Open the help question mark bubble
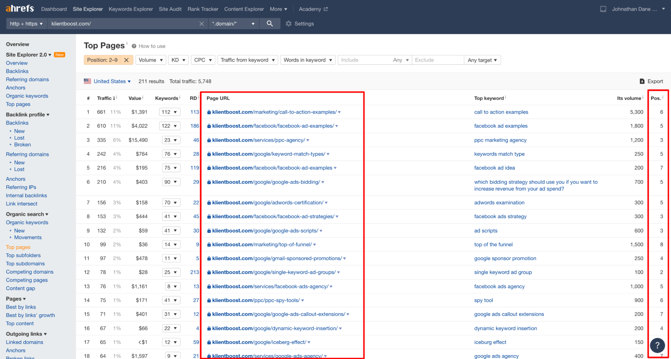This screenshot has width=671, height=359. pos(657,345)
